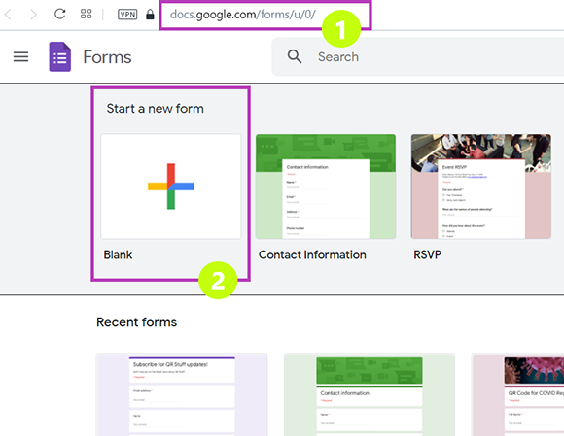
Task: Open the Contact Information template
Action: pyautogui.click(x=326, y=186)
